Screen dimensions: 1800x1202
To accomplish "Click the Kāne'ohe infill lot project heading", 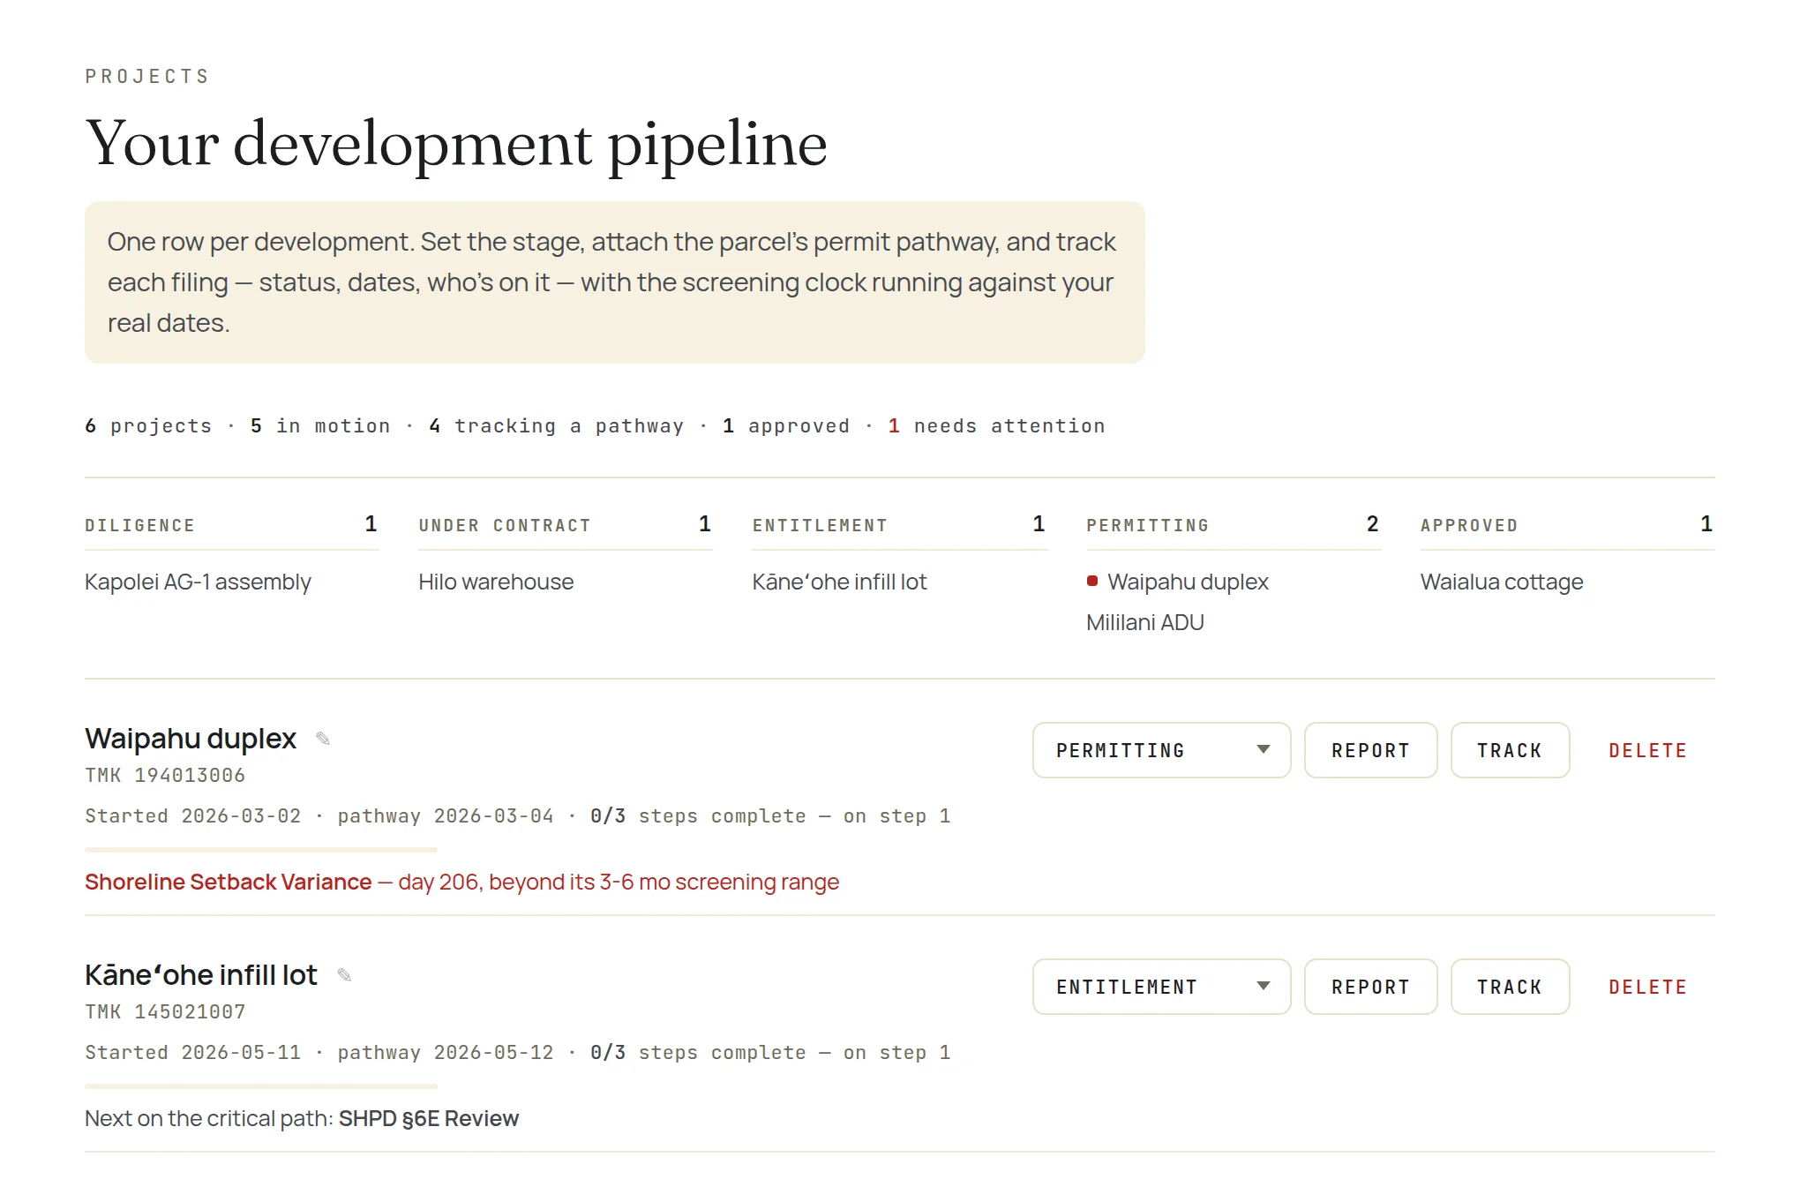I will (200, 974).
